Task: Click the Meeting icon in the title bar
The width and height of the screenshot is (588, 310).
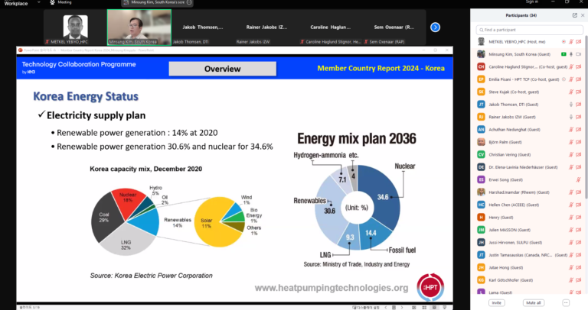Action: (x=52, y=2)
